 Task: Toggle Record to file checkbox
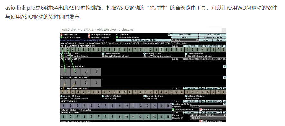62,35
